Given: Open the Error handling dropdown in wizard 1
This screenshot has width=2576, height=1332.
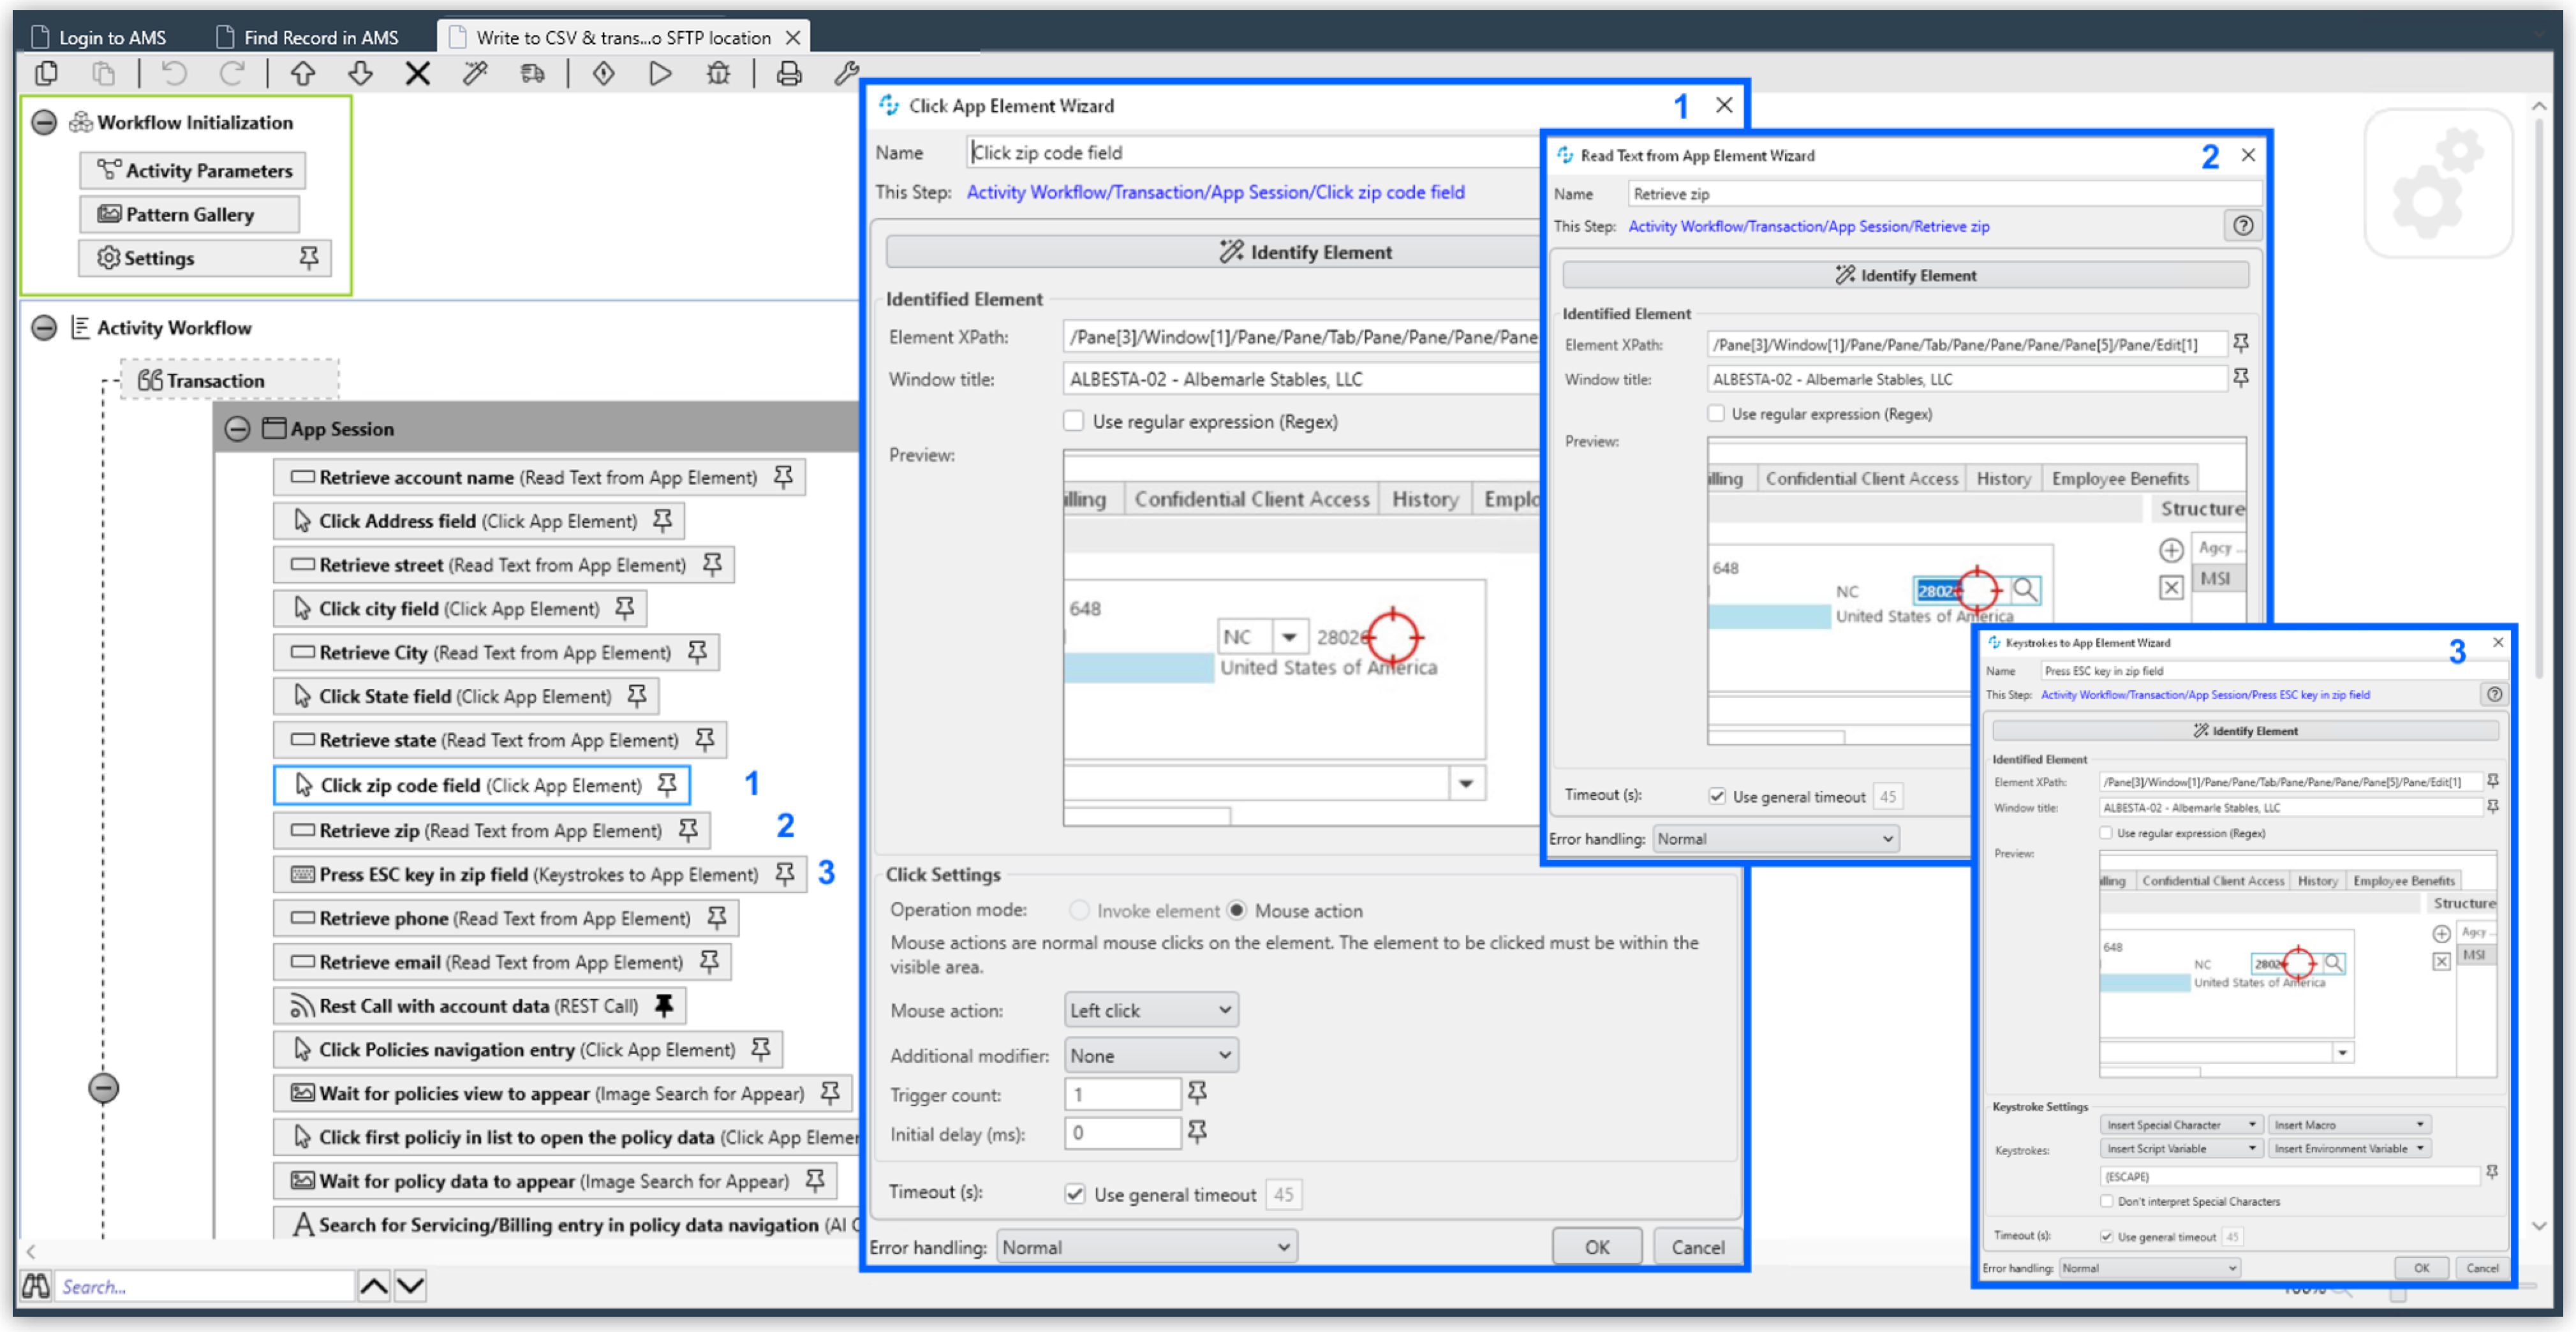Looking at the screenshot, I should [1145, 1246].
